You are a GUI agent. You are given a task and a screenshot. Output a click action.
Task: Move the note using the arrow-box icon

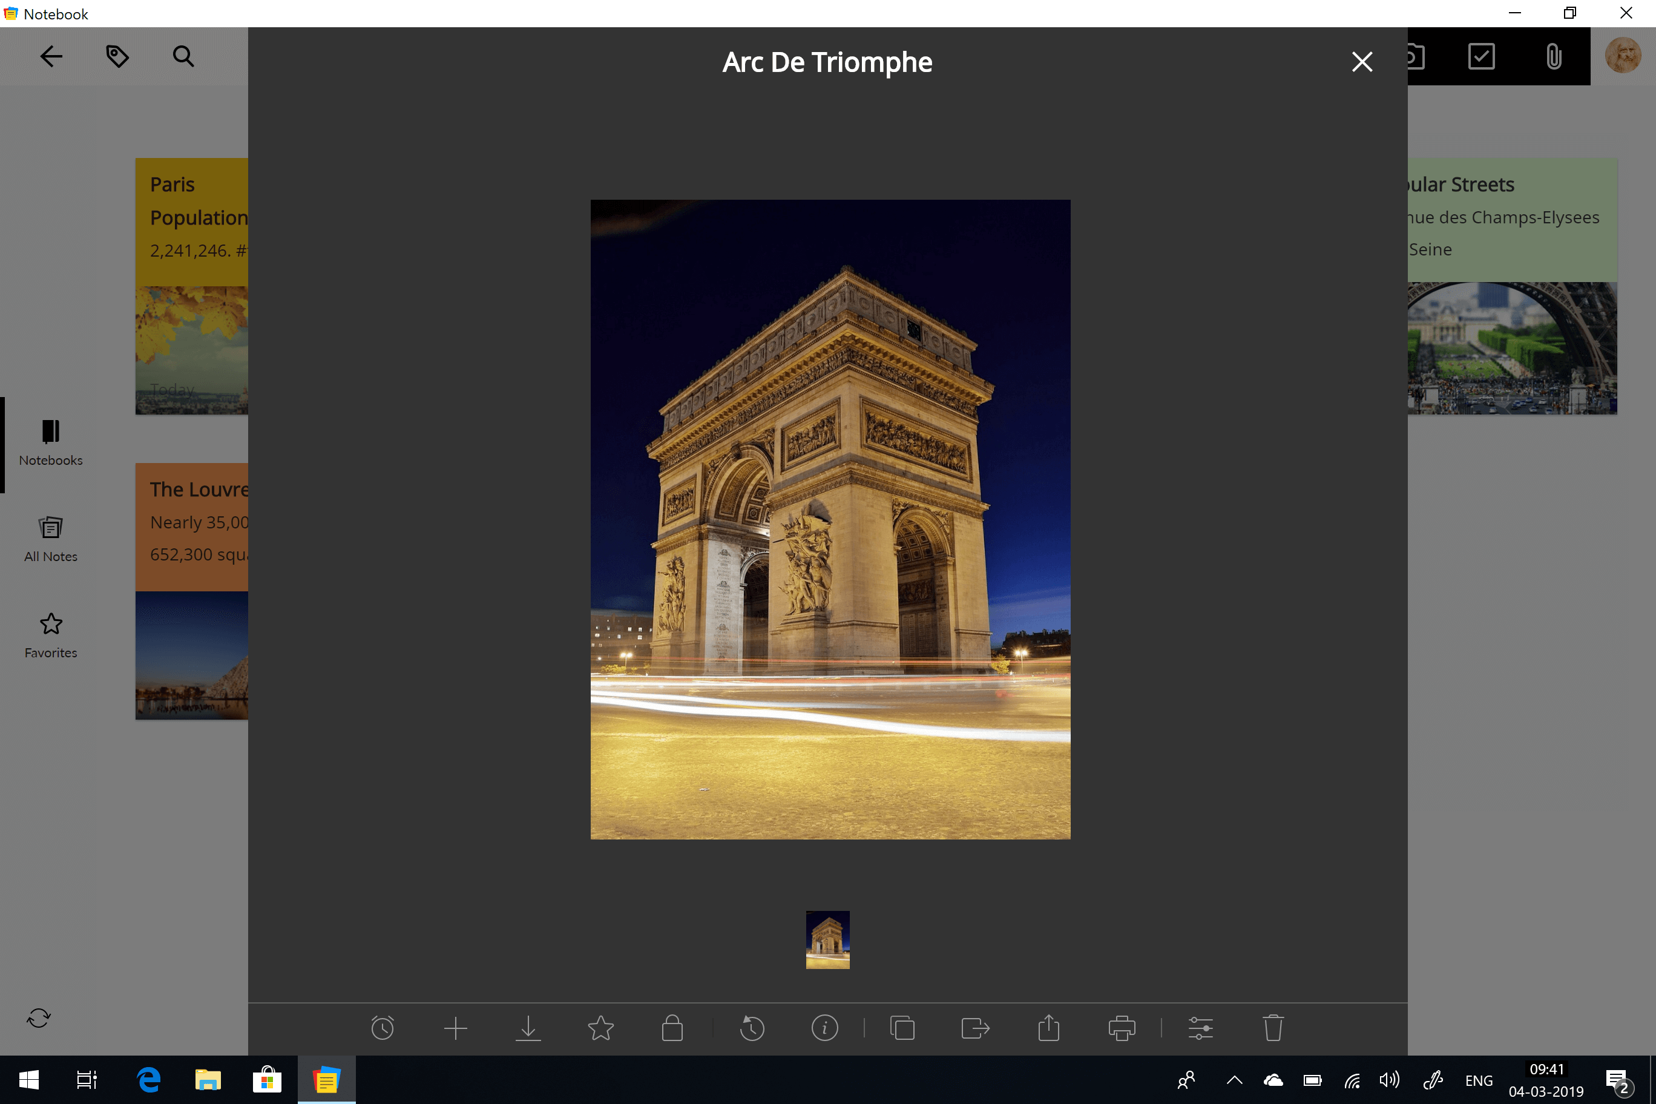tap(975, 1028)
